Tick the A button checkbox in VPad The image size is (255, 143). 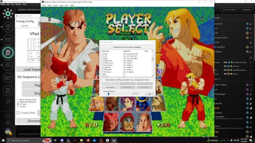(29, 56)
